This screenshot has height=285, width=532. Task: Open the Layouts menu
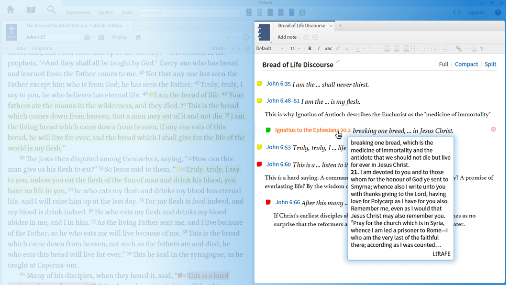pos(477,12)
